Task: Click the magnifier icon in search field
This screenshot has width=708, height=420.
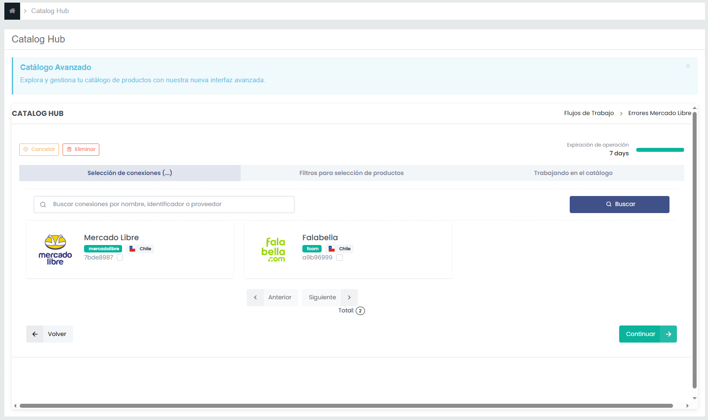Action: (x=43, y=205)
